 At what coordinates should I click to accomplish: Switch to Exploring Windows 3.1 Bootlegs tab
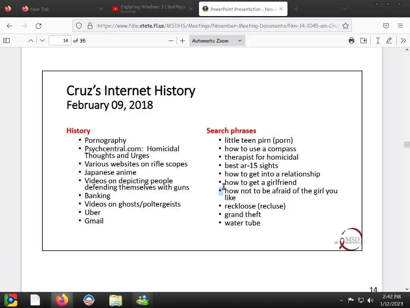(x=153, y=9)
